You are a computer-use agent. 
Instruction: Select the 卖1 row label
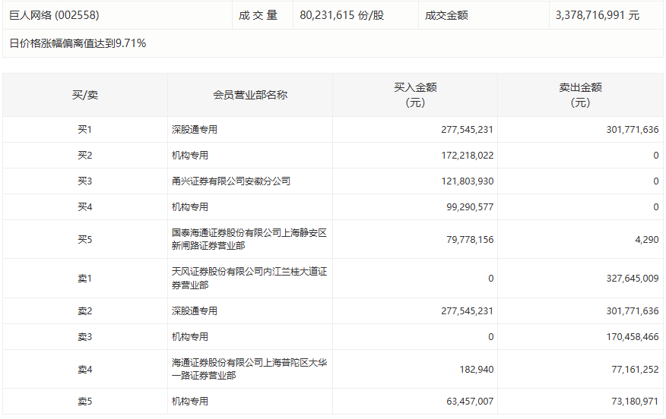pos(85,279)
